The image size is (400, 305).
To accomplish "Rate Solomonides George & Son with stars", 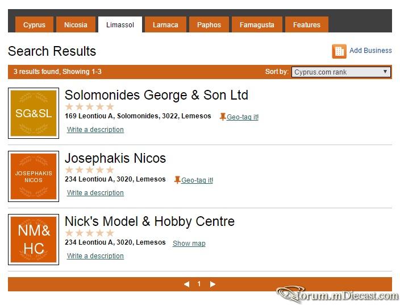I will coord(89,106).
